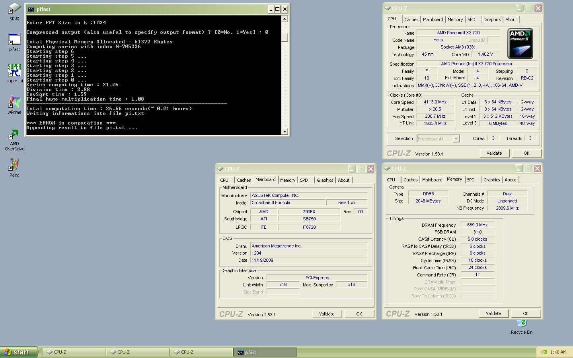Viewport: 573px width, 358px height.
Task: Click the AMD Phenom II logo image
Action: click(x=520, y=43)
